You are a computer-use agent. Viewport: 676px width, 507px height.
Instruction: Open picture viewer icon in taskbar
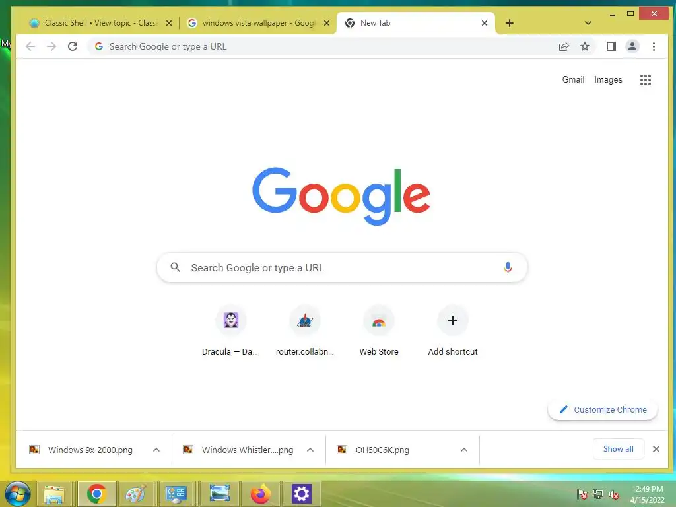click(x=219, y=494)
